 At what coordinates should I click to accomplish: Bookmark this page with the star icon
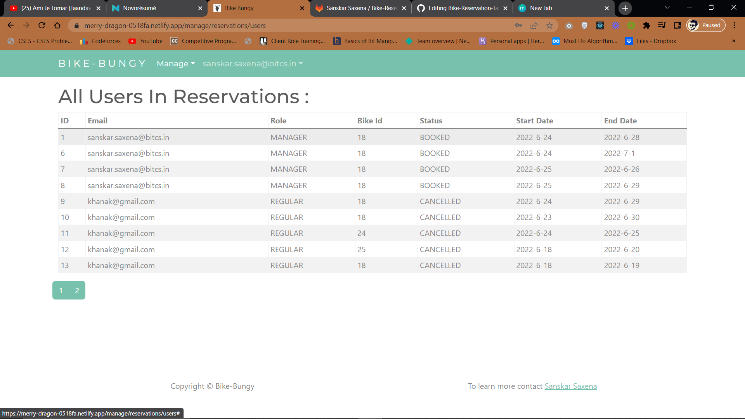pyautogui.click(x=549, y=26)
